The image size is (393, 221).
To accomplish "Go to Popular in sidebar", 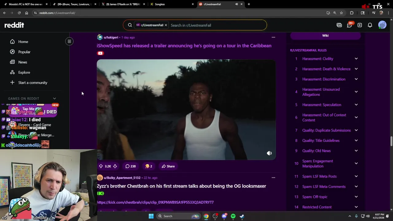I will pos(24,52).
